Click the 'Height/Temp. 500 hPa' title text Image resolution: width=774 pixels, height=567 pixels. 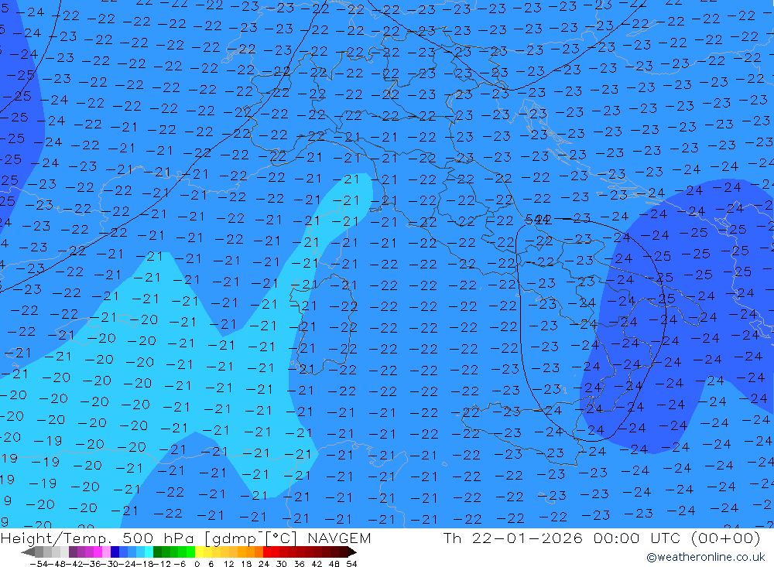click(x=97, y=538)
